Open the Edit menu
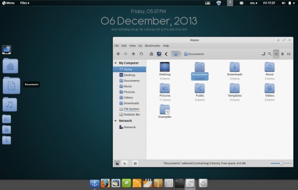The image size is (298, 190). point(124,46)
